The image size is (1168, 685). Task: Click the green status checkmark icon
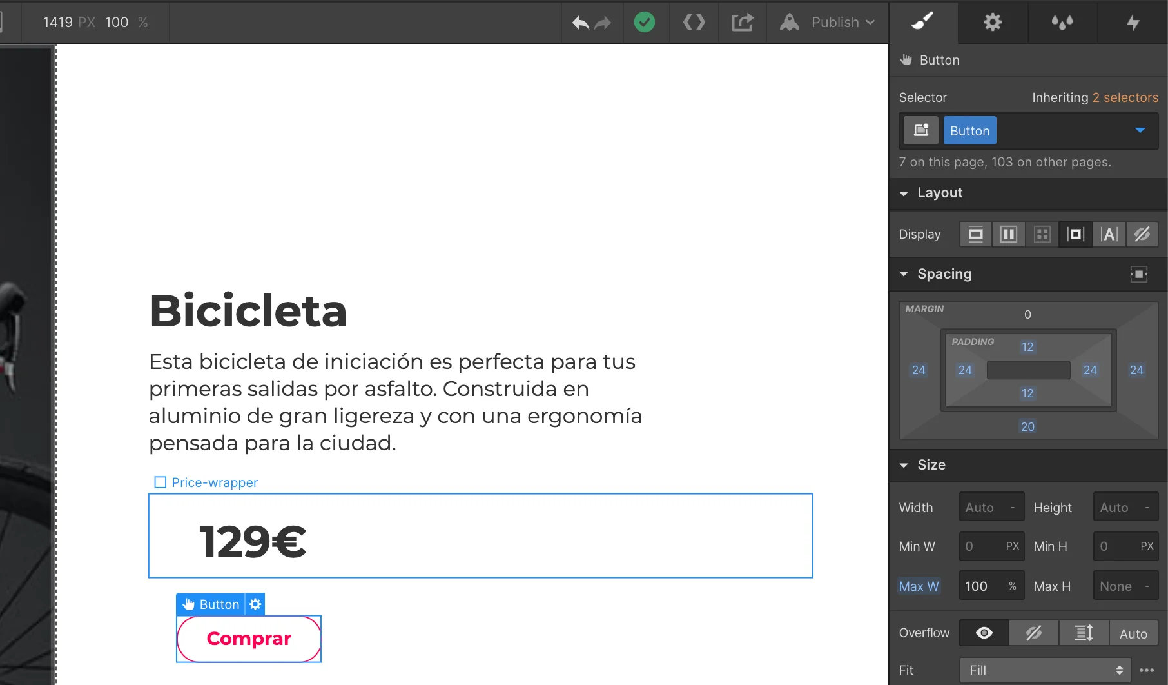pos(644,23)
